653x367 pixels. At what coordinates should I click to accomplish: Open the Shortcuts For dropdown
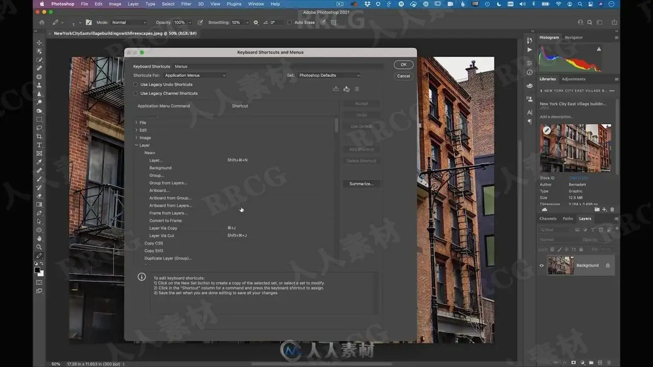[194, 75]
